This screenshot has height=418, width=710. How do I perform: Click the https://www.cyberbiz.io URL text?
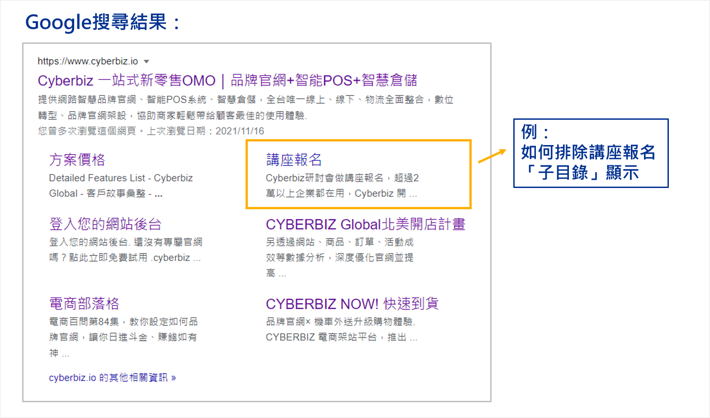pyautogui.click(x=88, y=61)
